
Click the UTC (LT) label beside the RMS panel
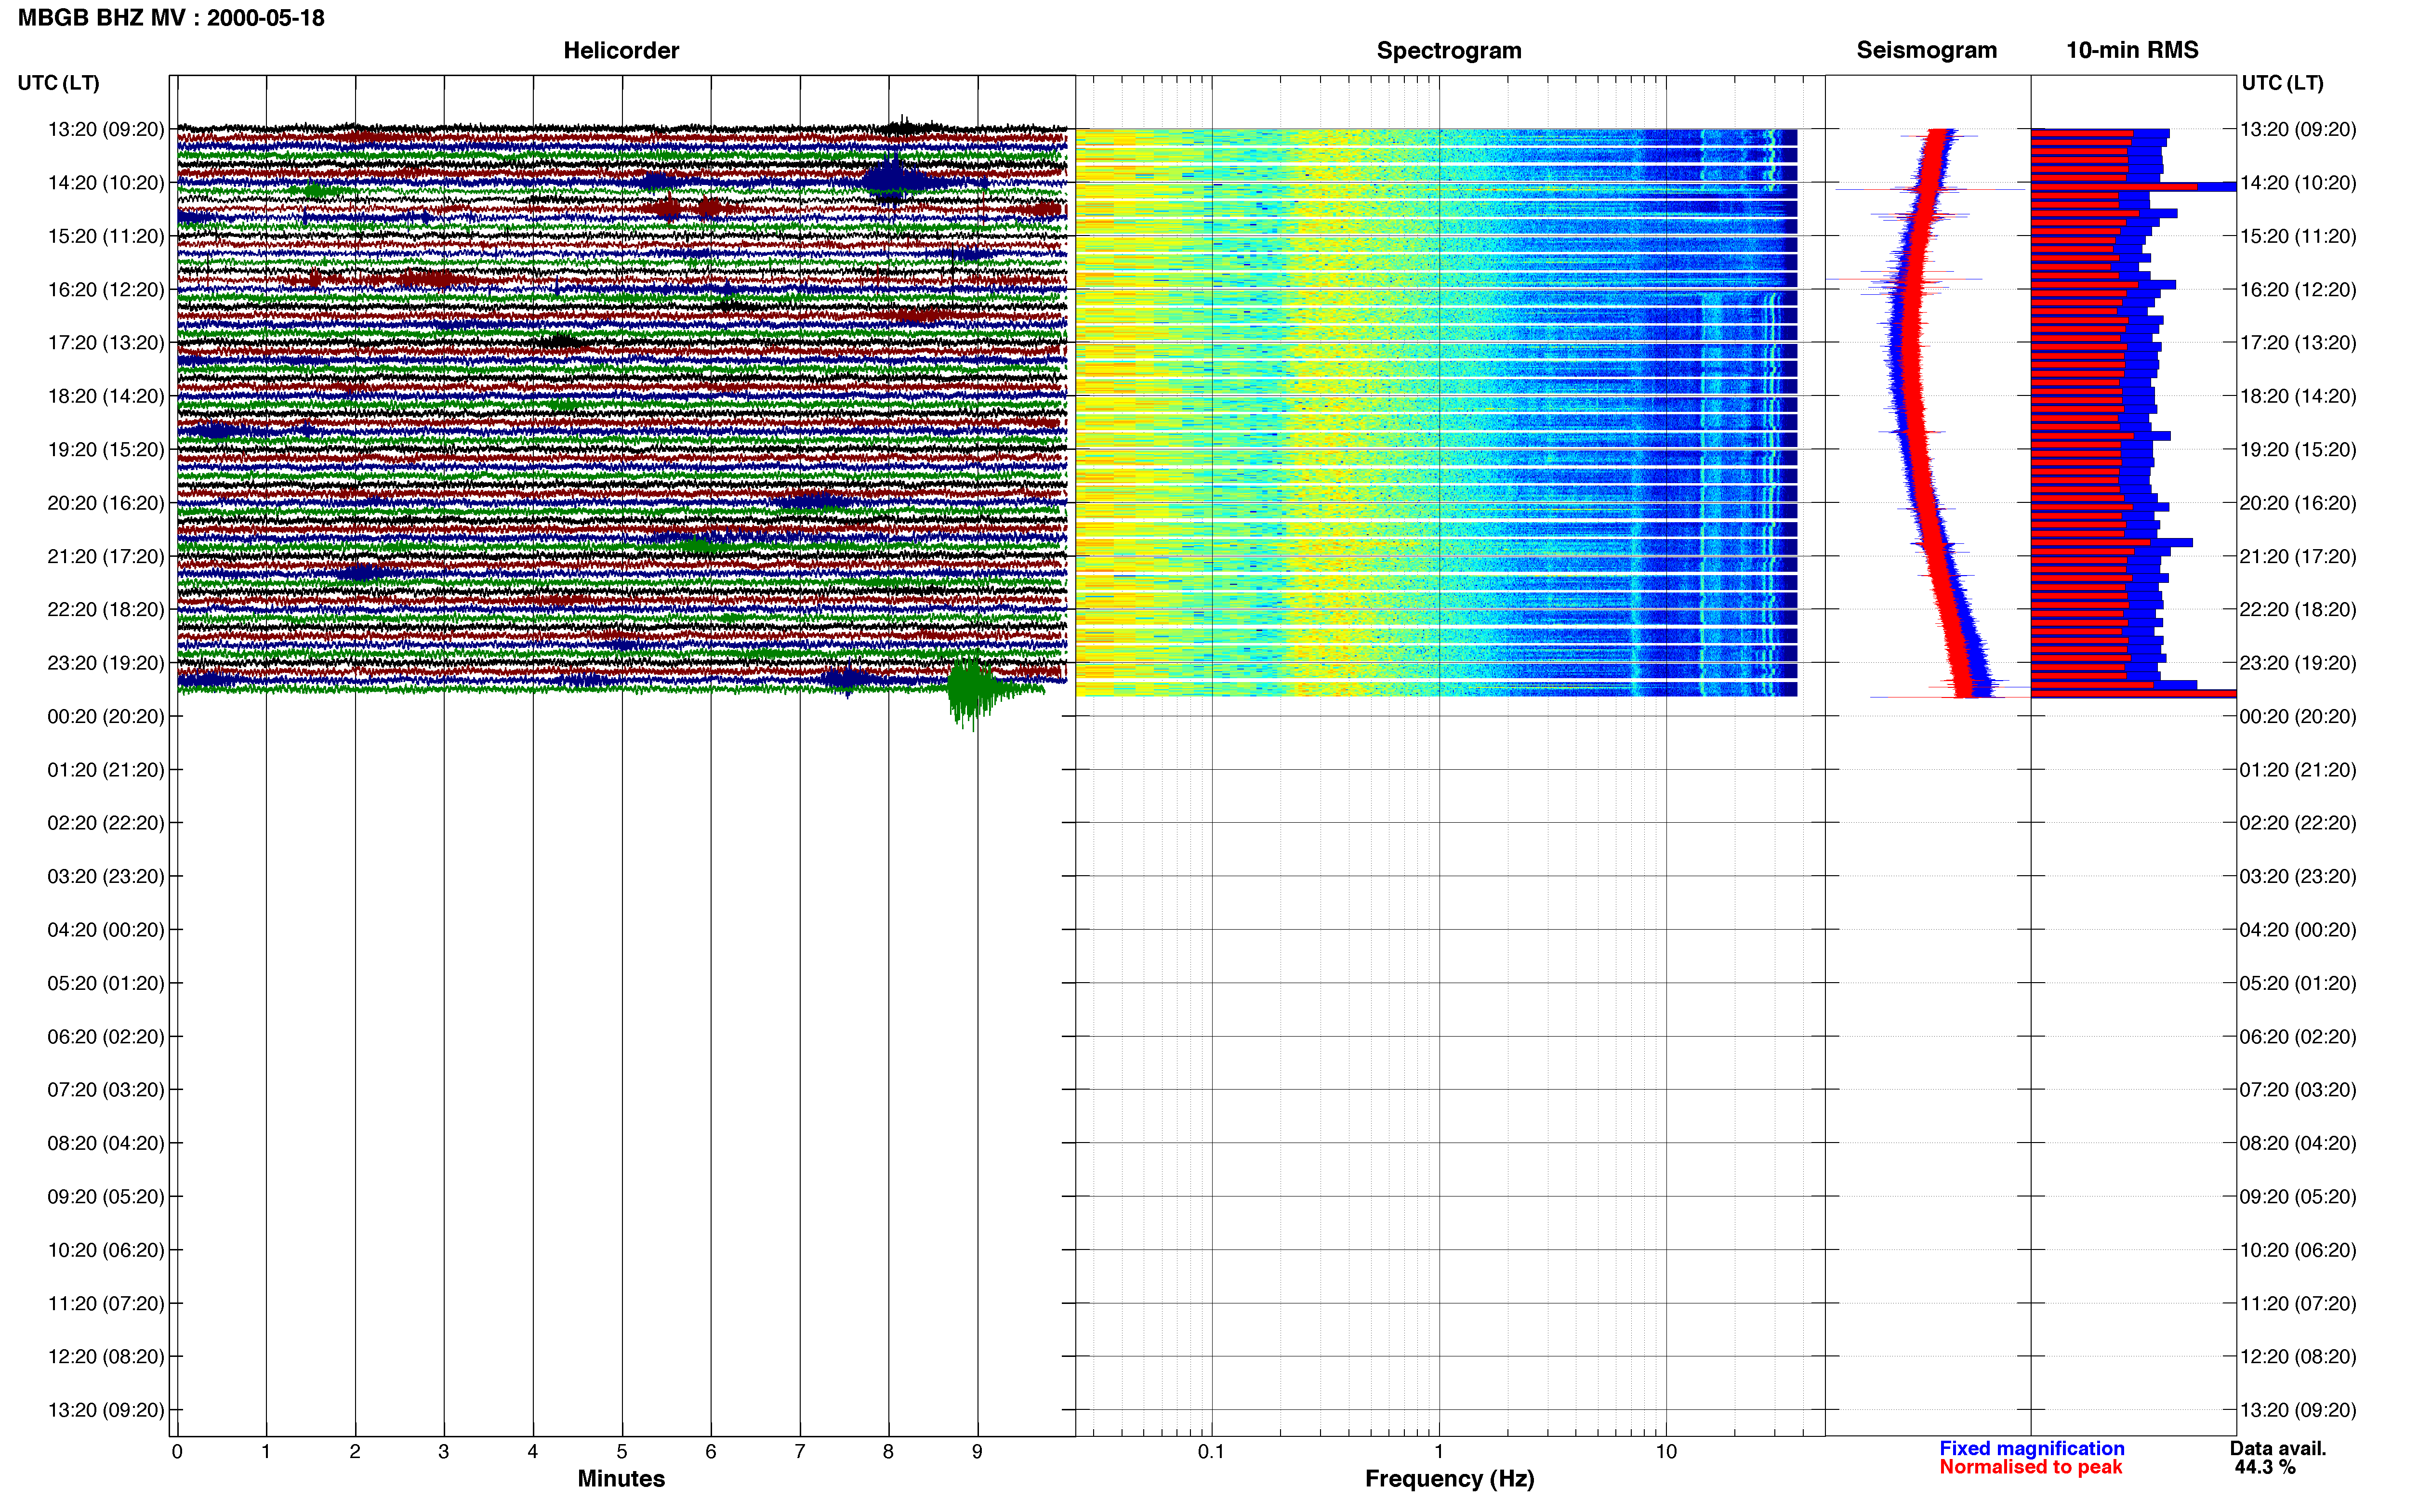click(2282, 83)
